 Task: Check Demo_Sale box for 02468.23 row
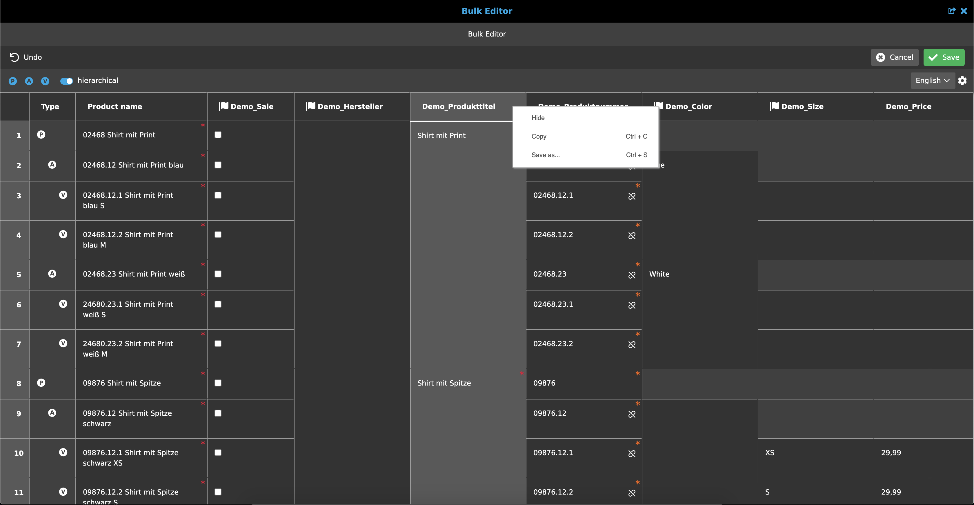coord(218,274)
